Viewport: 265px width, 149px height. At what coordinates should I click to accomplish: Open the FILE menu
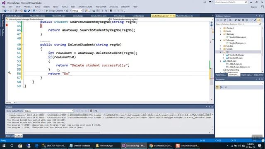tap(4, 7)
